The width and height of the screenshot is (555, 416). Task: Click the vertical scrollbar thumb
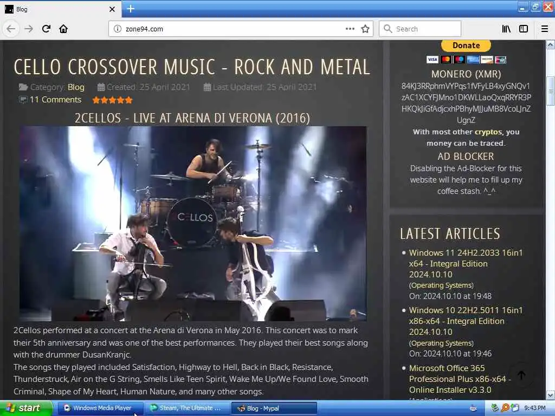pos(551,91)
